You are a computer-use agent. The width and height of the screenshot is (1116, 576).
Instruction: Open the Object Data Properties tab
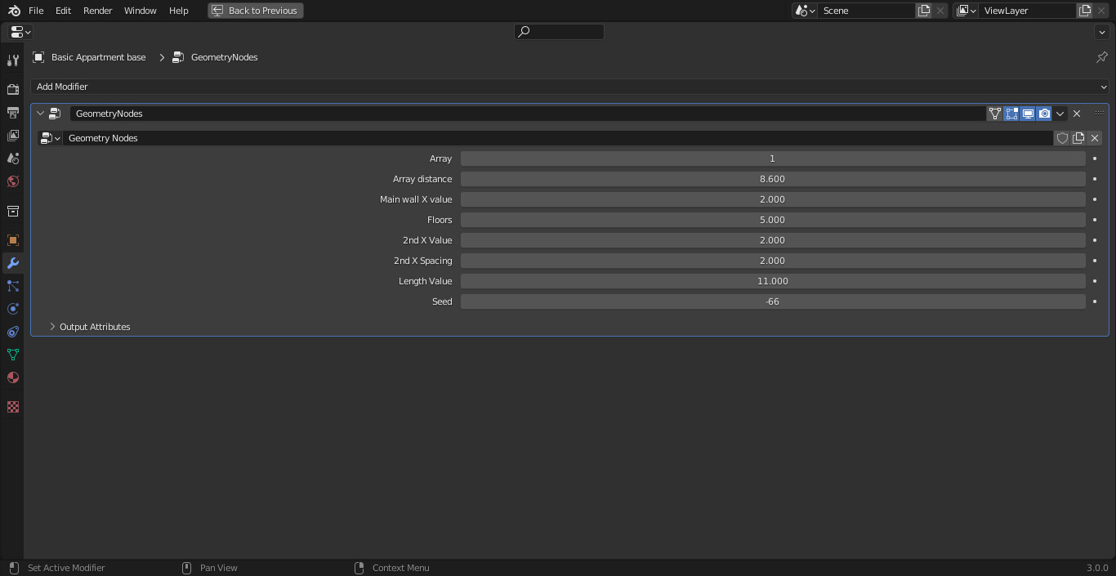coord(12,355)
